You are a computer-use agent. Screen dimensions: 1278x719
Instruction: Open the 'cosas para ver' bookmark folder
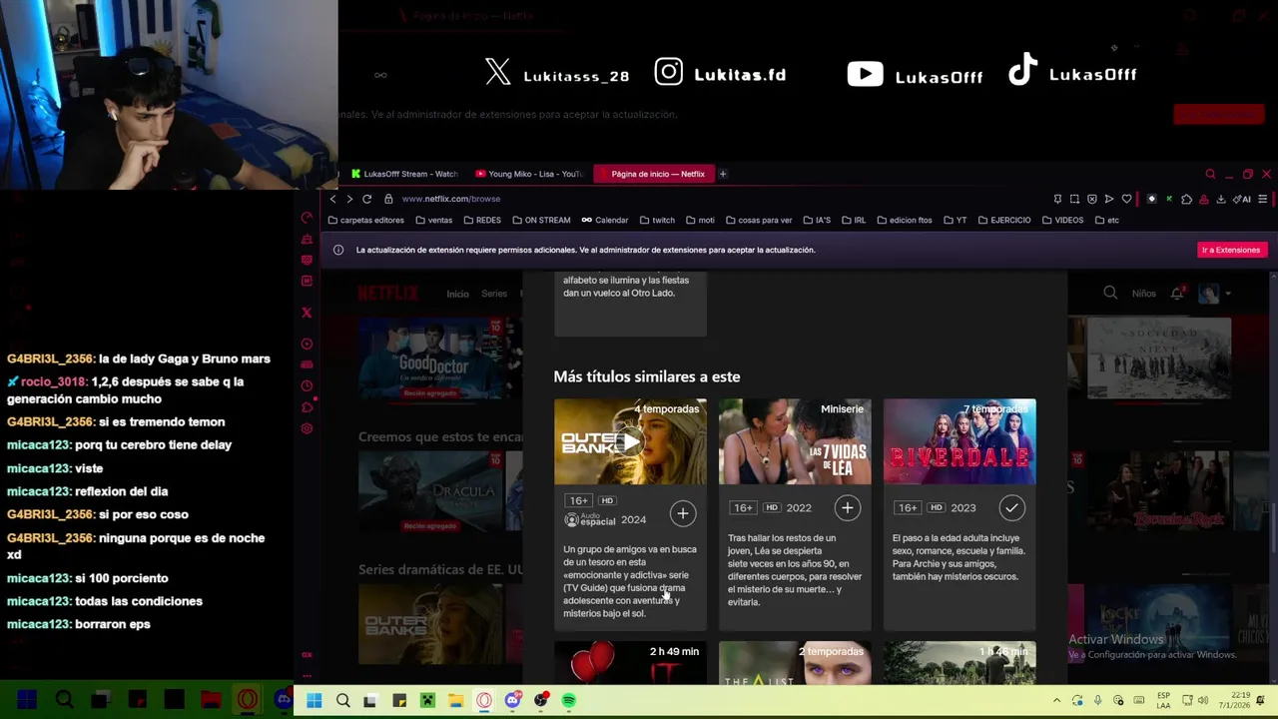[759, 220]
